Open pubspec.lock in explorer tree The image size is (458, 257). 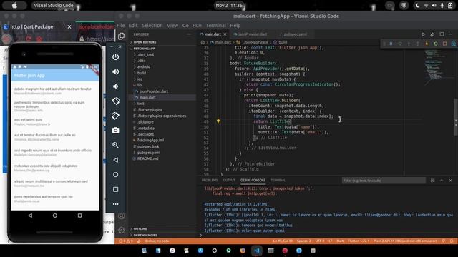[148, 146]
